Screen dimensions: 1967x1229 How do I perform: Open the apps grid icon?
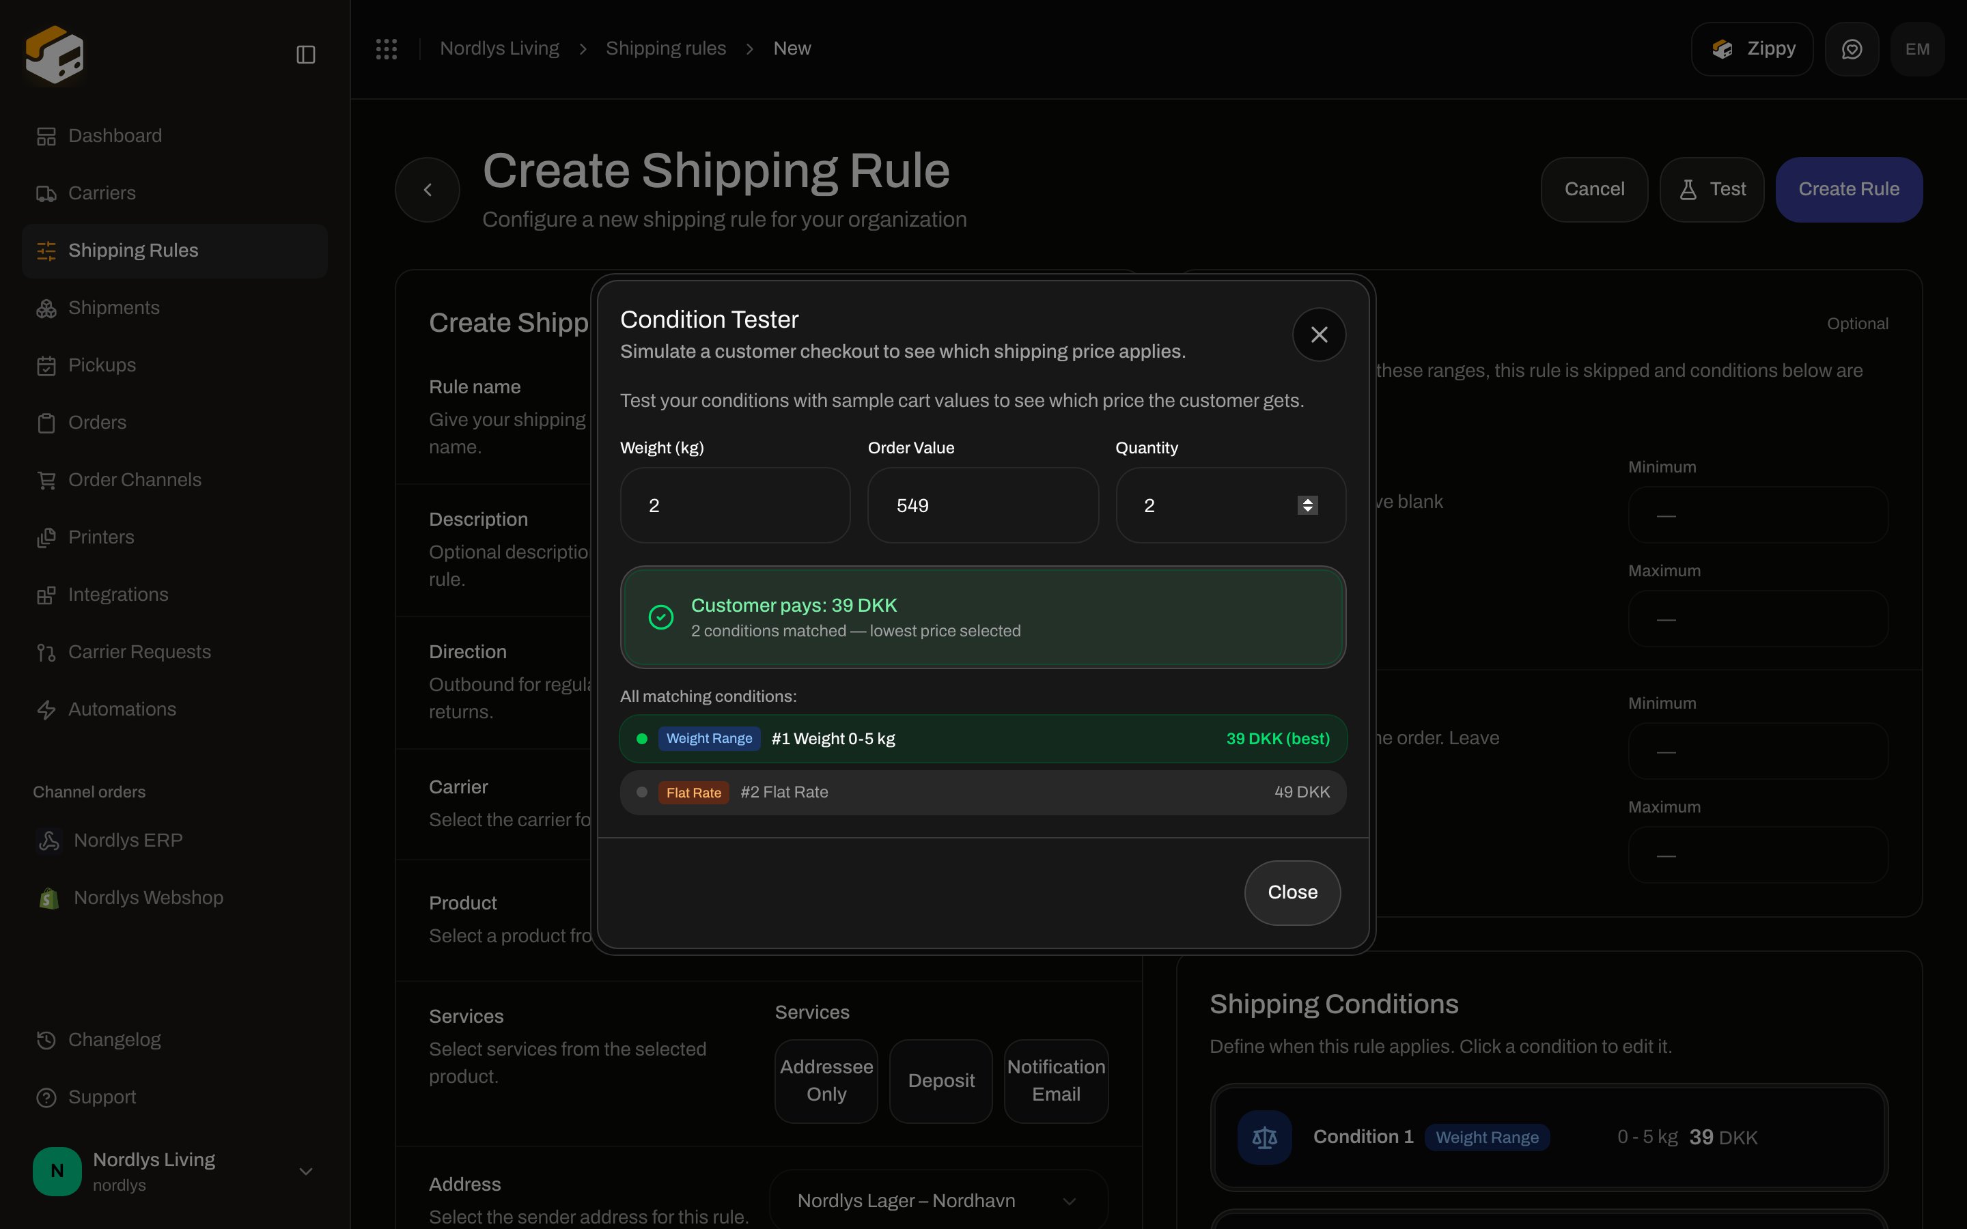(386, 48)
